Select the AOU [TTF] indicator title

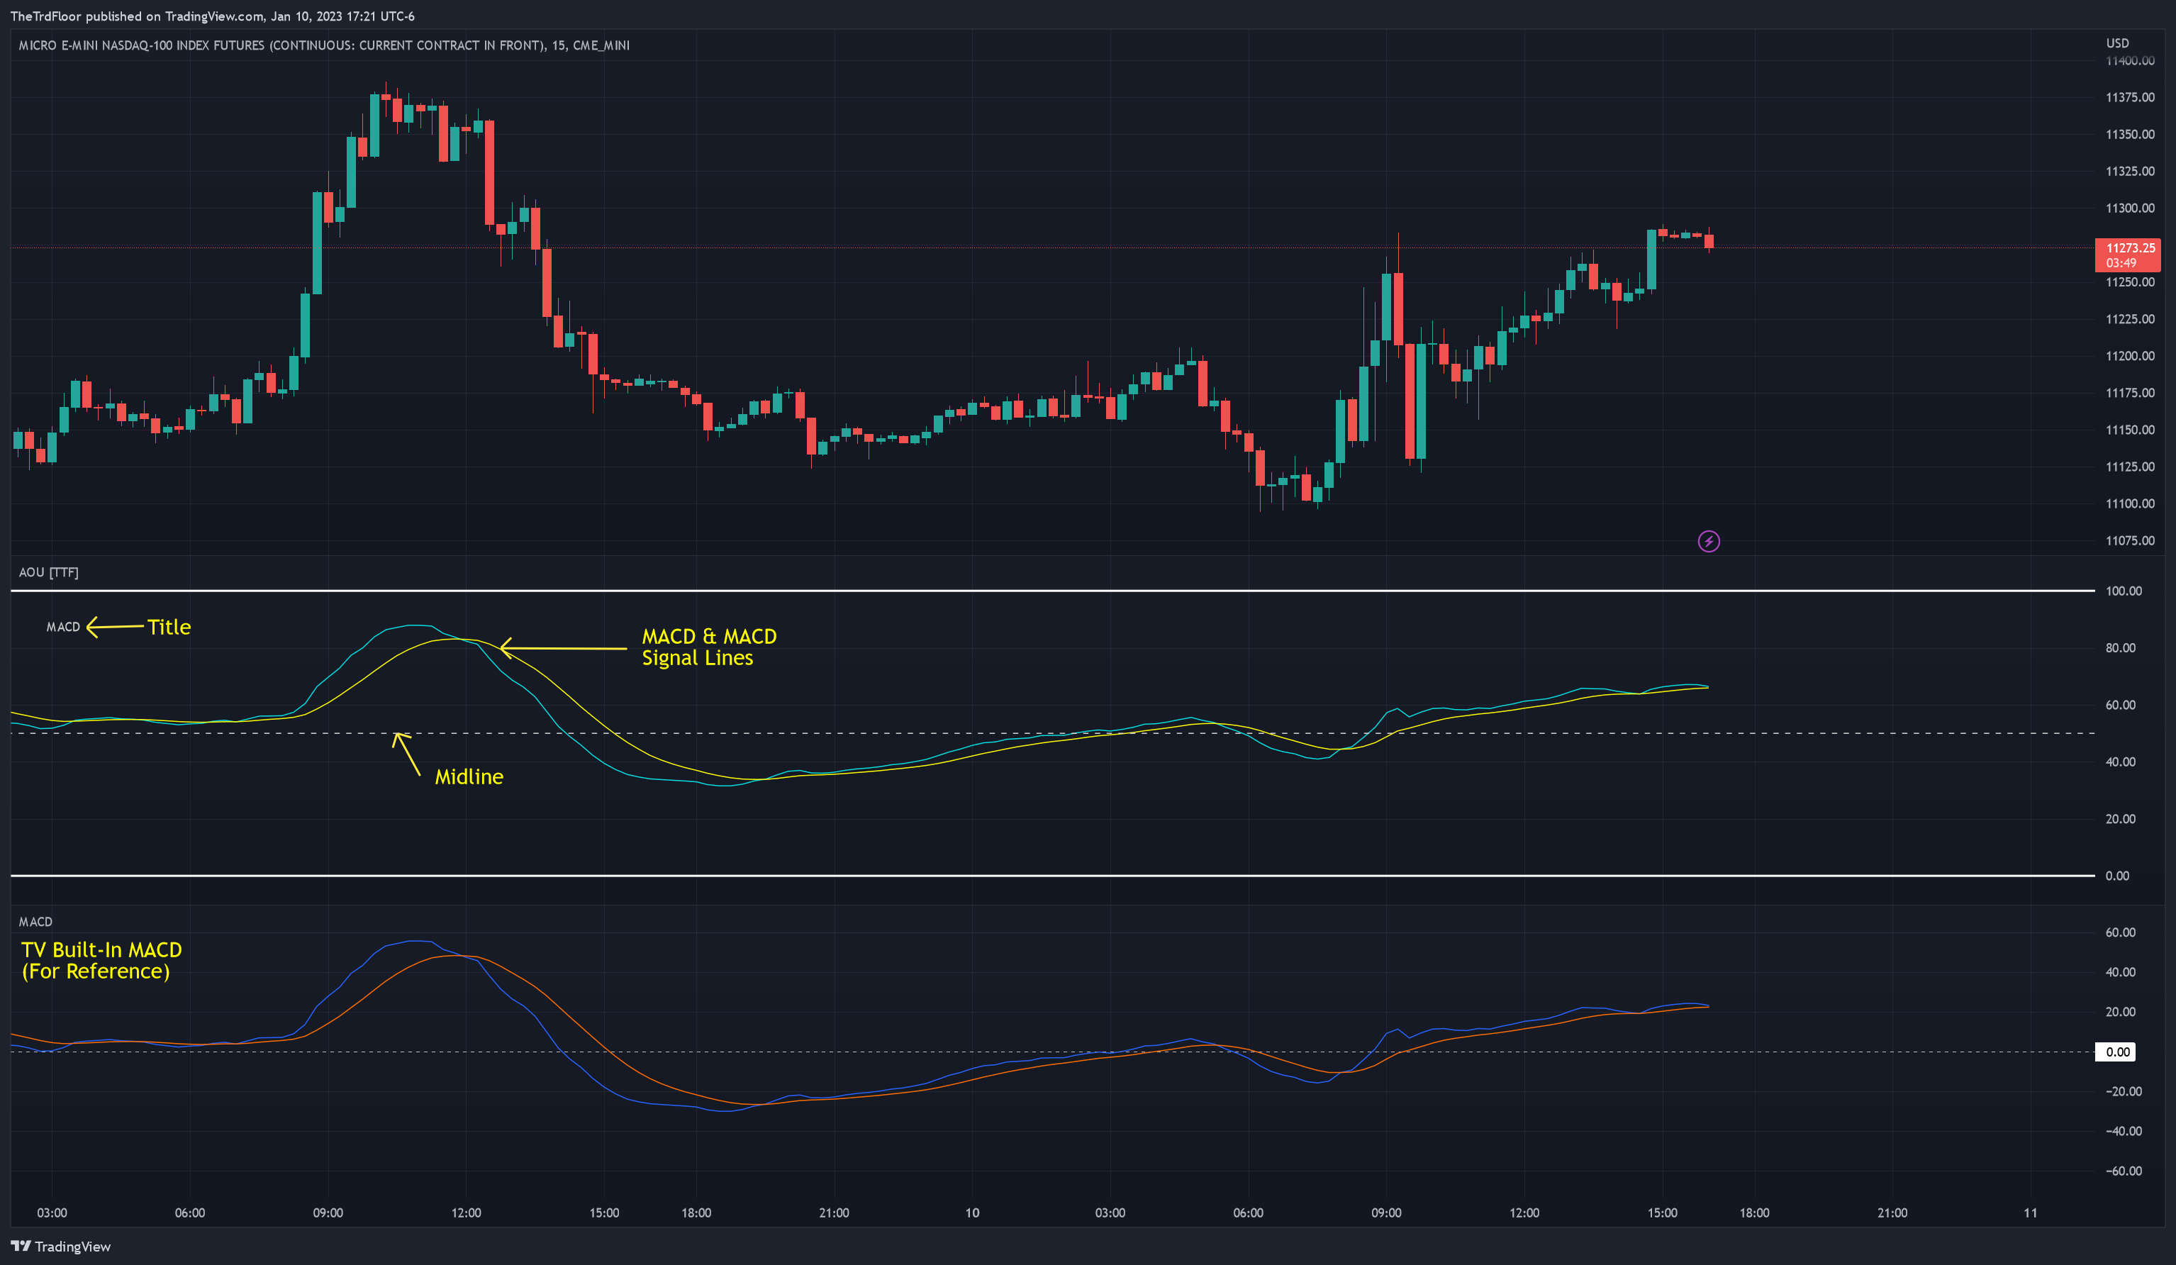[48, 572]
